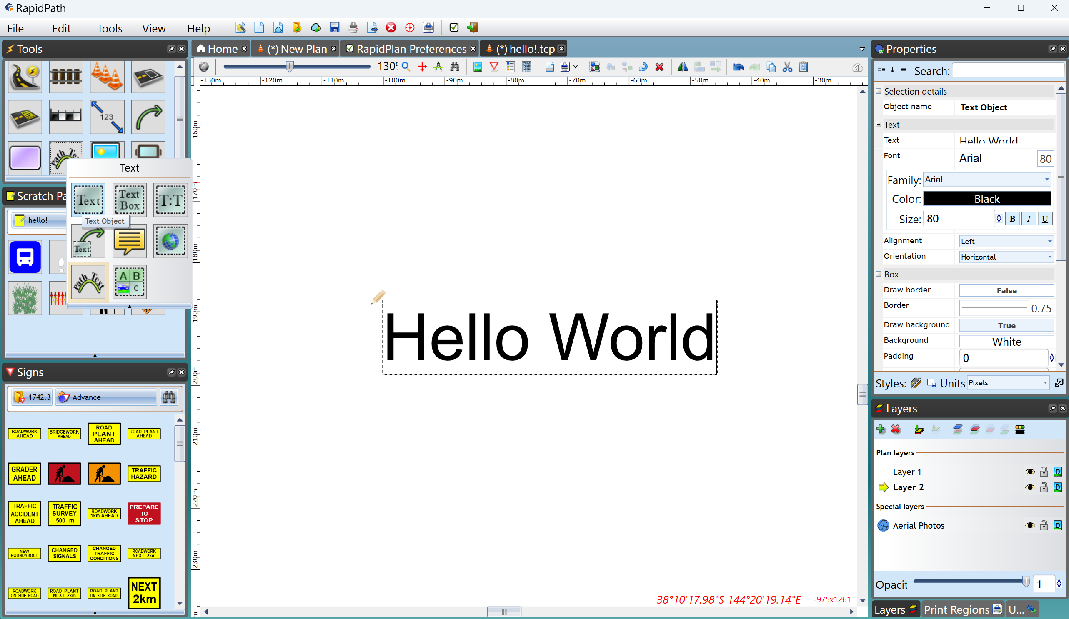This screenshot has height=619, width=1069.
Task: Open the print dropdown arrow in plan toolbar
Action: coord(576,67)
